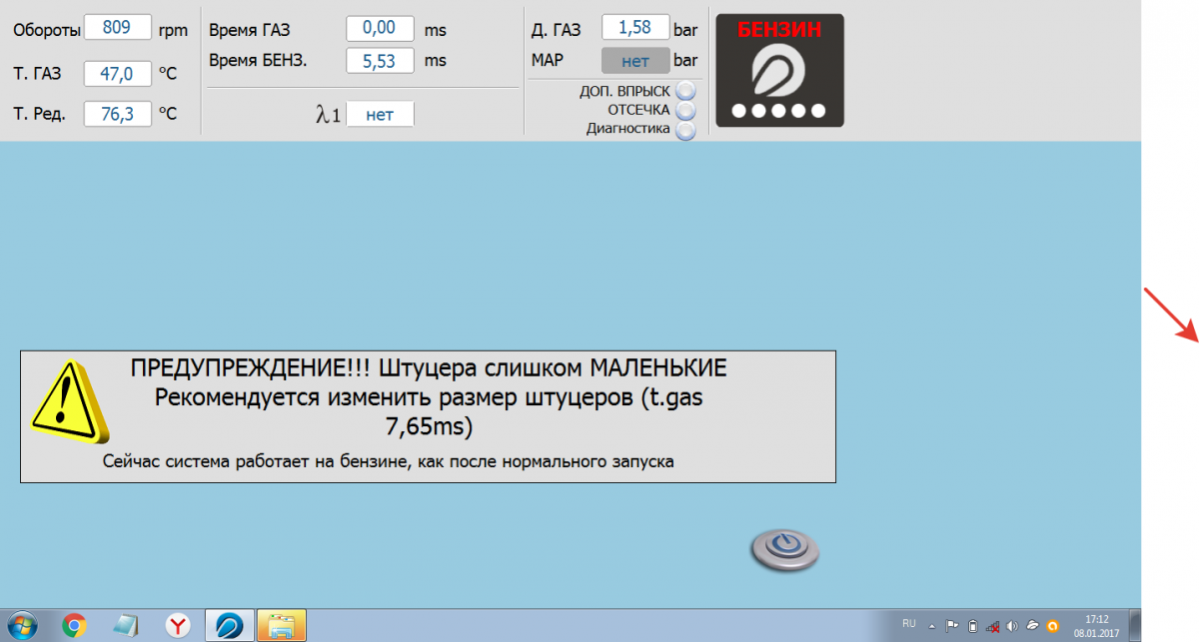Select the Д. ГАЗ pressure field
Viewport: 1199px width, 642px height.
(634, 27)
